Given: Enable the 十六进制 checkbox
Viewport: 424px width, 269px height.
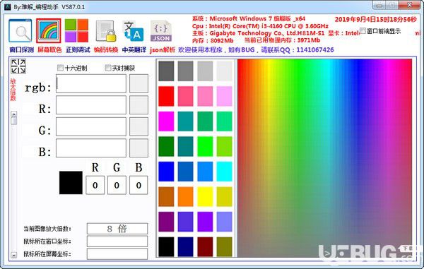Looking at the screenshot, I should (60, 68).
